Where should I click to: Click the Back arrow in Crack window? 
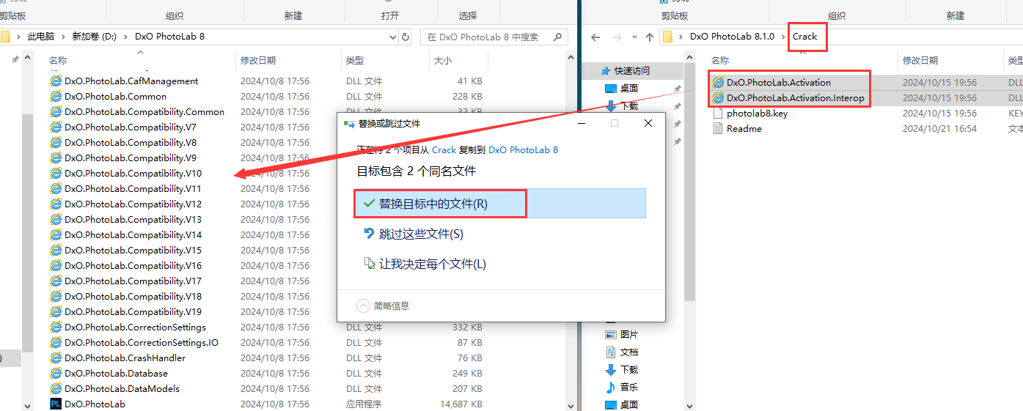pos(596,37)
